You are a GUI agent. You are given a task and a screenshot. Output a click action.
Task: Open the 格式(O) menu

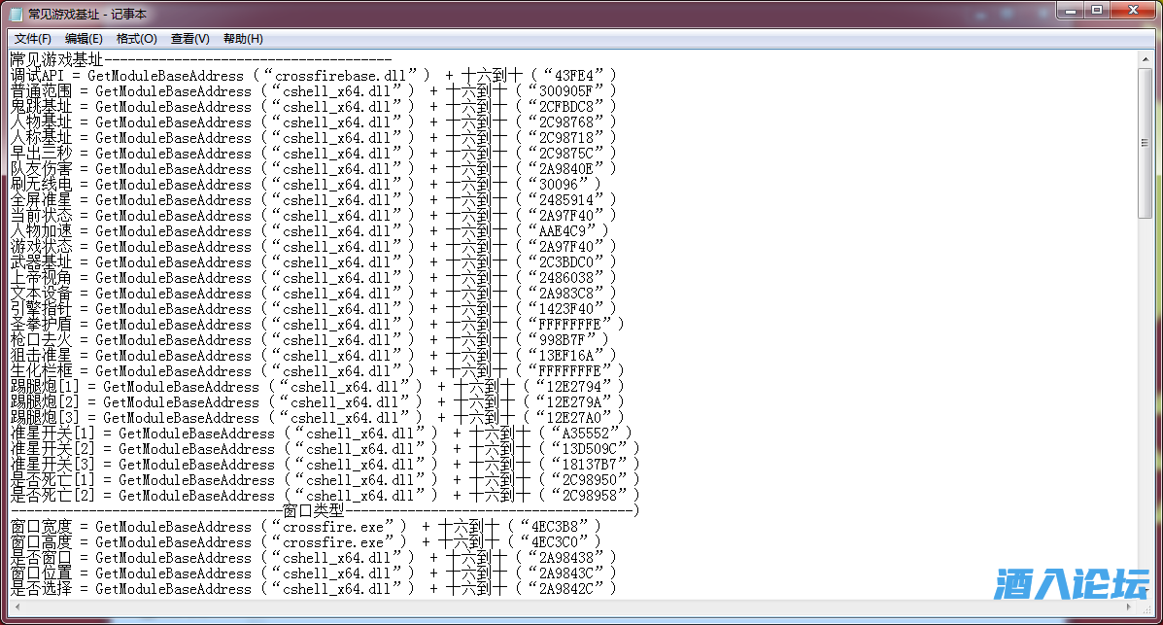(x=136, y=39)
